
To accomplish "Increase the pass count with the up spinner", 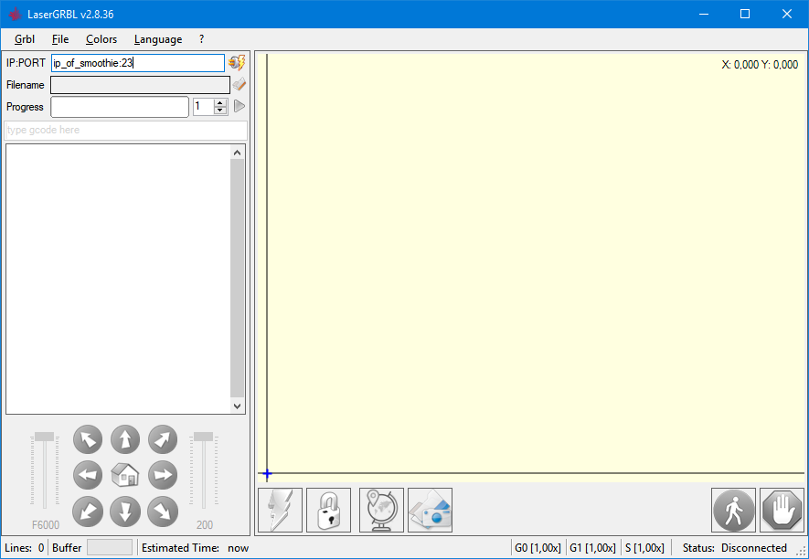I will pyautogui.click(x=220, y=102).
